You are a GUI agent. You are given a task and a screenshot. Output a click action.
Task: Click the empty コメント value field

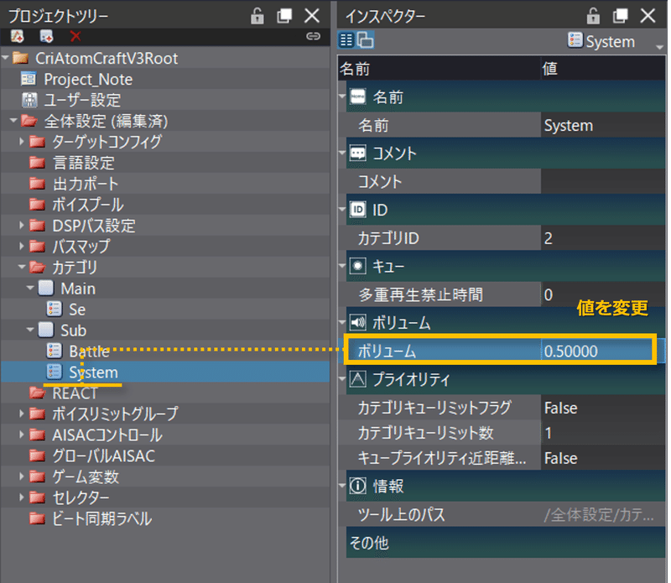click(x=602, y=181)
